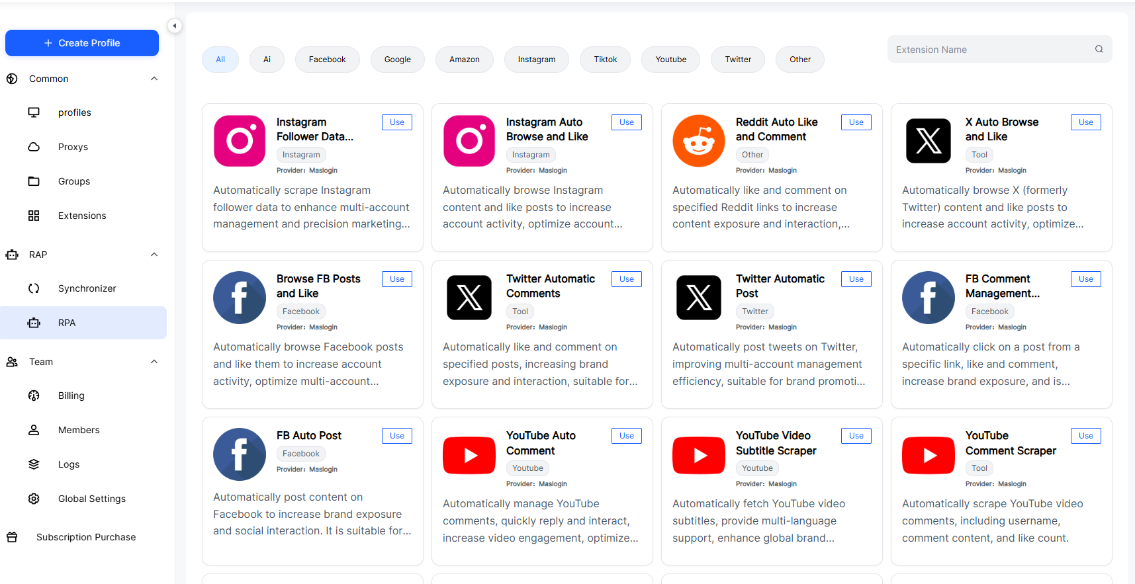Open Proxys from the sidebar
The height and width of the screenshot is (584, 1135).
[x=73, y=147]
